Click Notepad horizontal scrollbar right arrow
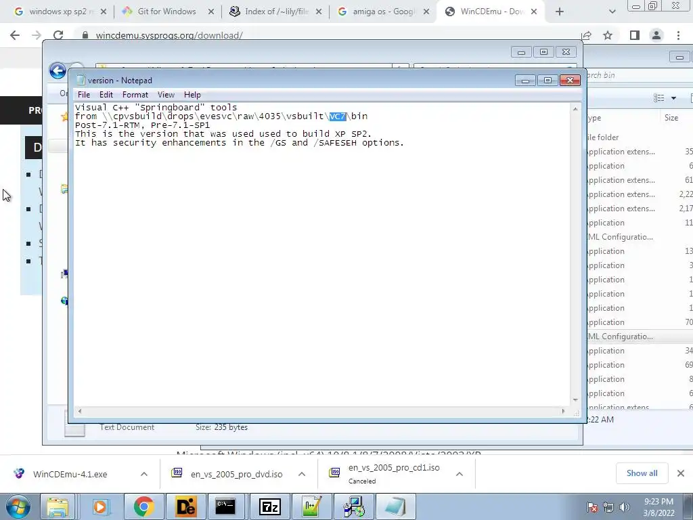The height and width of the screenshot is (520, 693). pos(563,411)
